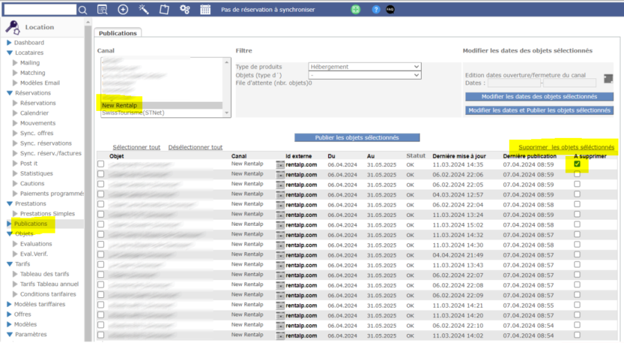This screenshot has width=624, height=343.
Task: Click the search input field at top left
Action: point(40,10)
